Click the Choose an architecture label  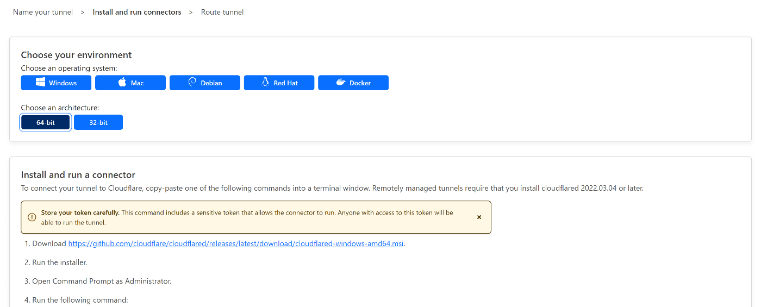point(60,108)
